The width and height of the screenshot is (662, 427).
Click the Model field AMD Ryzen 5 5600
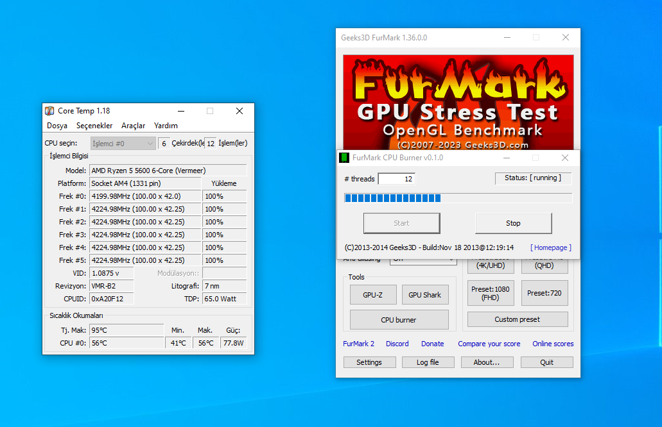click(x=168, y=171)
